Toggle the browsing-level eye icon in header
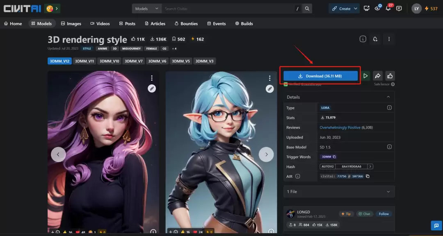Viewport: 443px width, 236px height. 377,9
